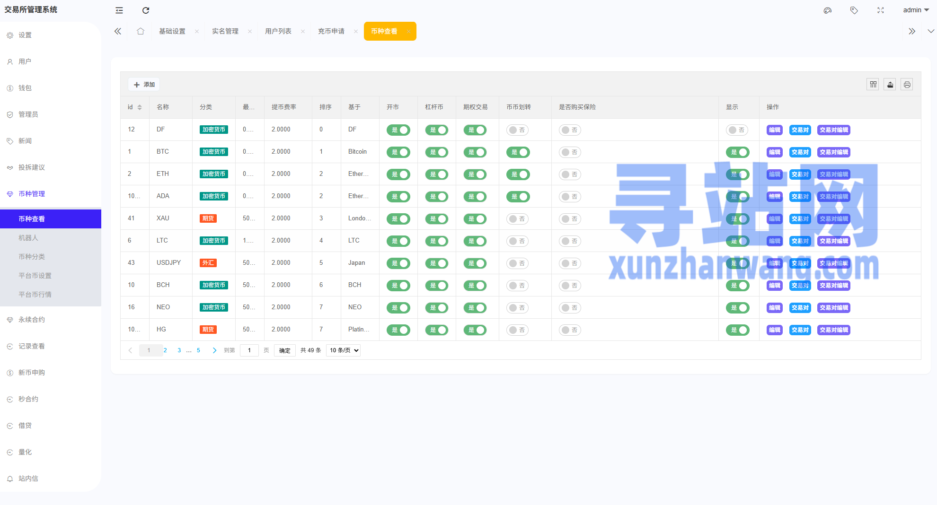
Task: Collapse the sidebar with the menu icon
Action: 119,10
